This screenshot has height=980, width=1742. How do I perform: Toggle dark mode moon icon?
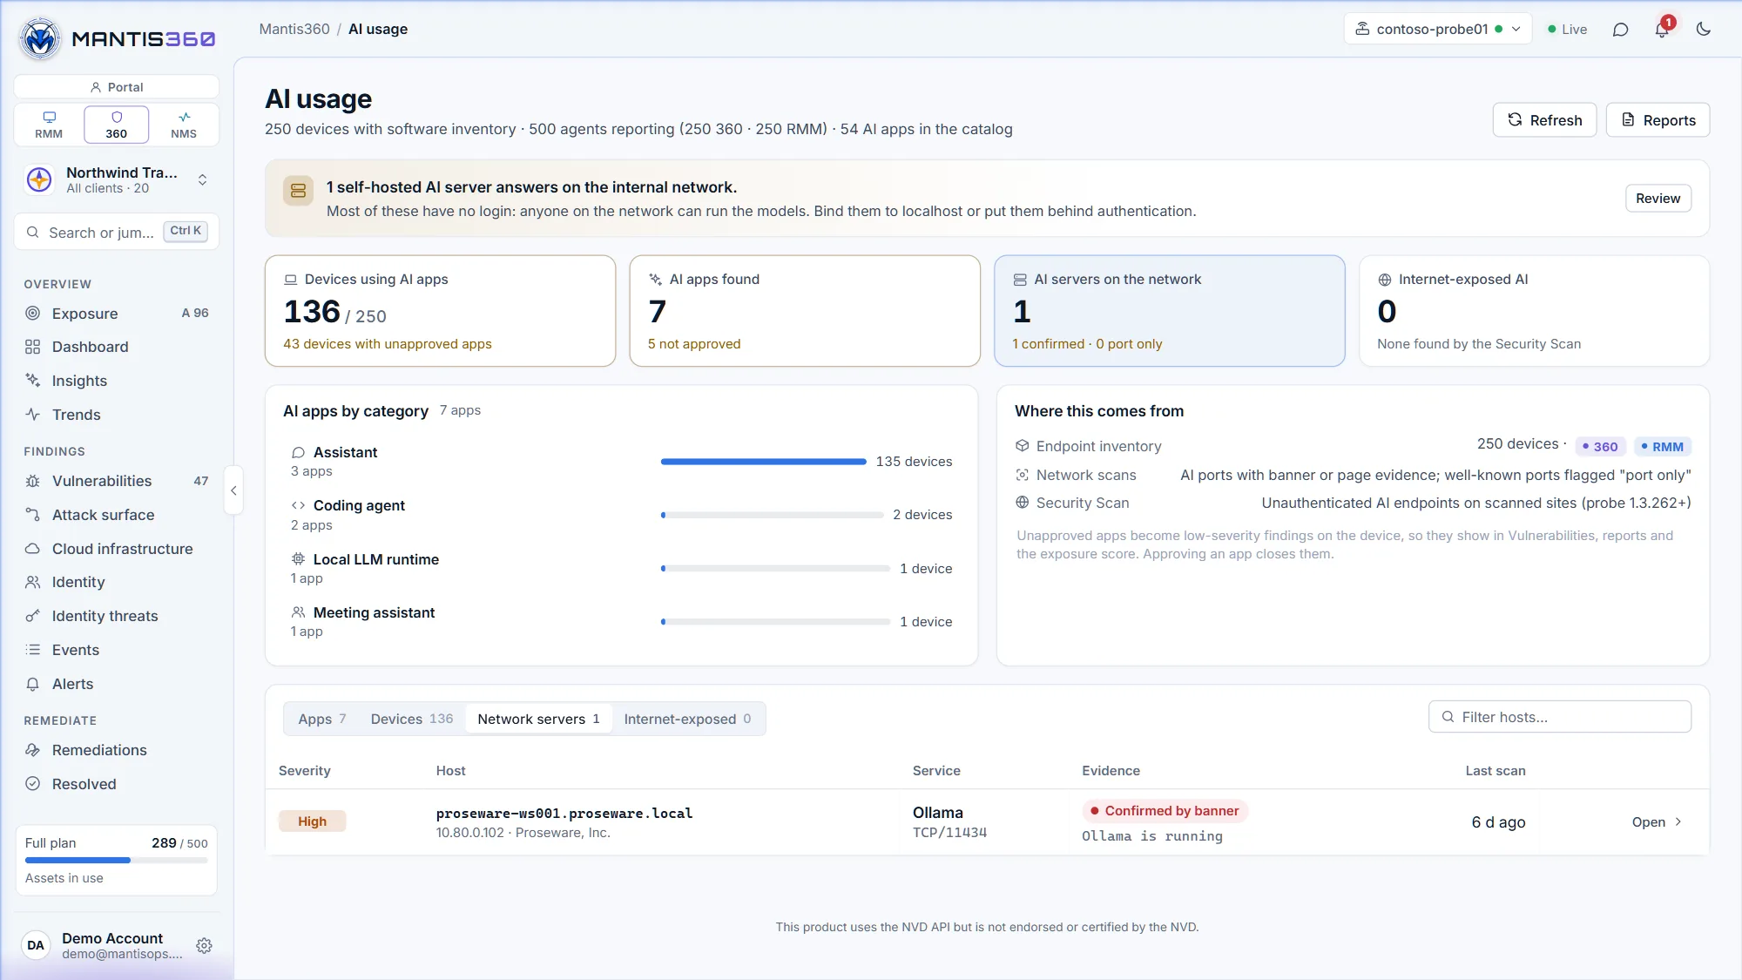[1704, 29]
